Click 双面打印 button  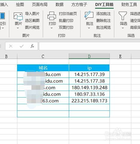tap(66, 28)
